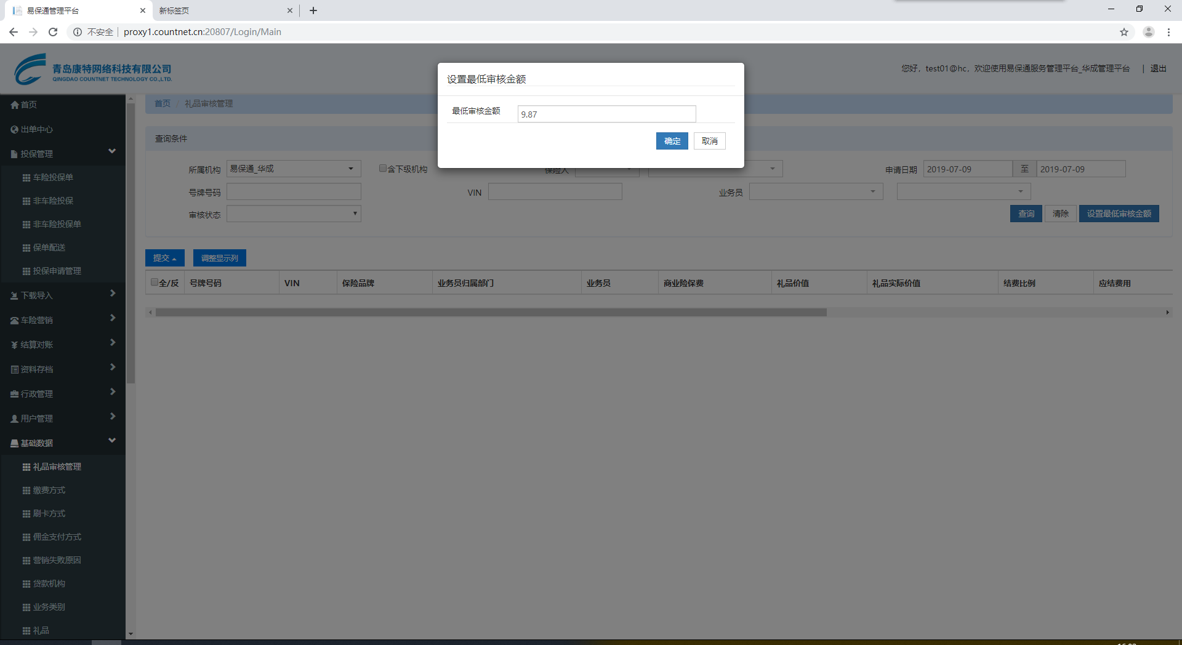Open 出单中心 in the sidebar
The height and width of the screenshot is (645, 1182).
(x=37, y=130)
